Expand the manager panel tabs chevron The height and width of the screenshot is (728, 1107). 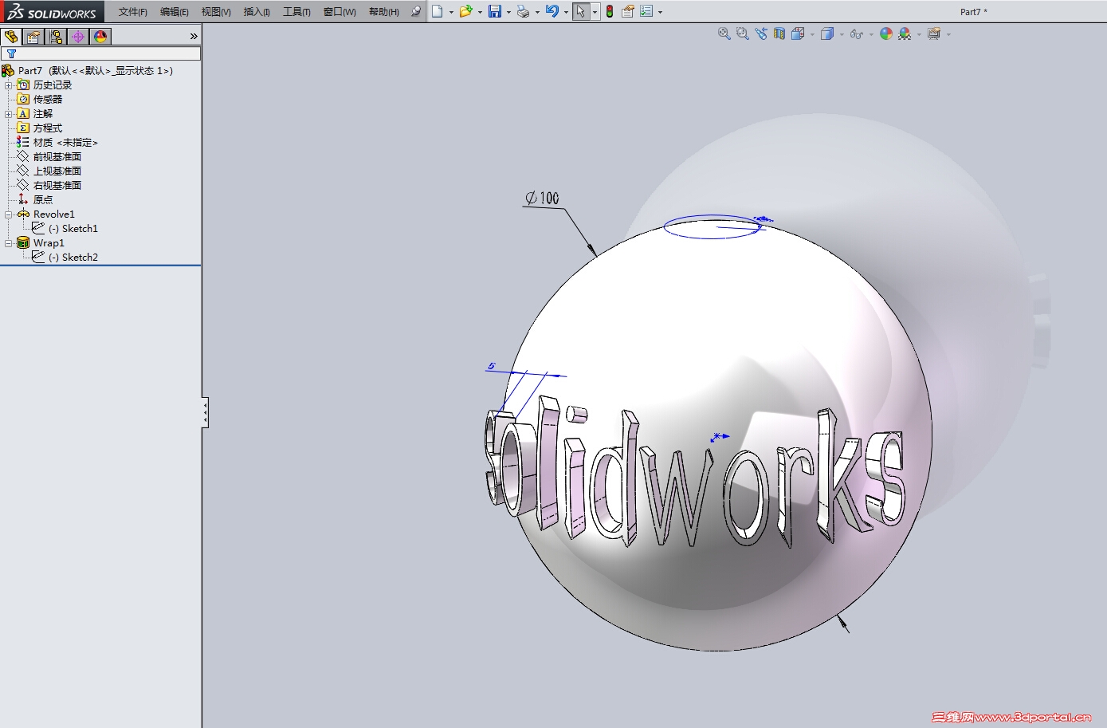194,37
